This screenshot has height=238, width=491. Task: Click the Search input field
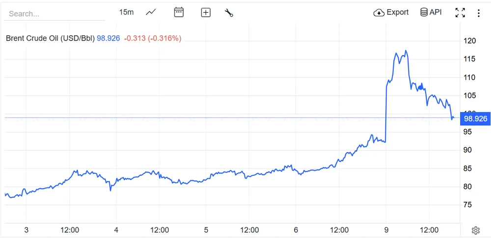coord(54,14)
